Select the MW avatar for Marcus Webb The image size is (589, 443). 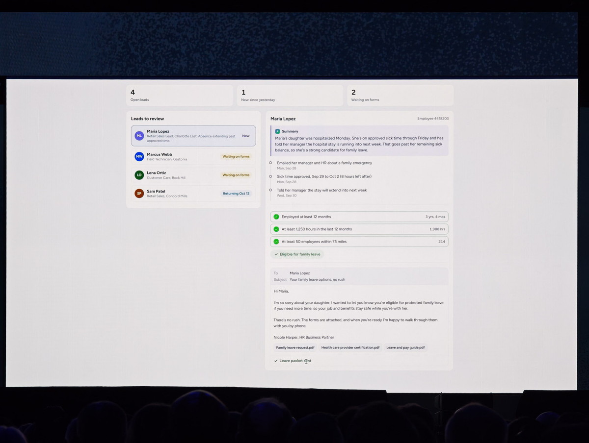pyautogui.click(x=139, y=156)
